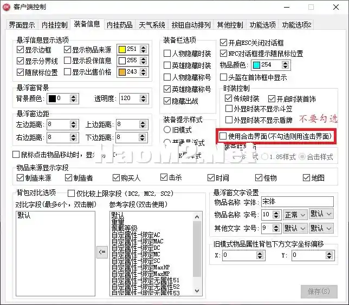Image resolution: width=349 pixels, height=305 pixels.
Task: Toggle 外显时装不显示斗笠 checkbox
Action: [258, 109]
